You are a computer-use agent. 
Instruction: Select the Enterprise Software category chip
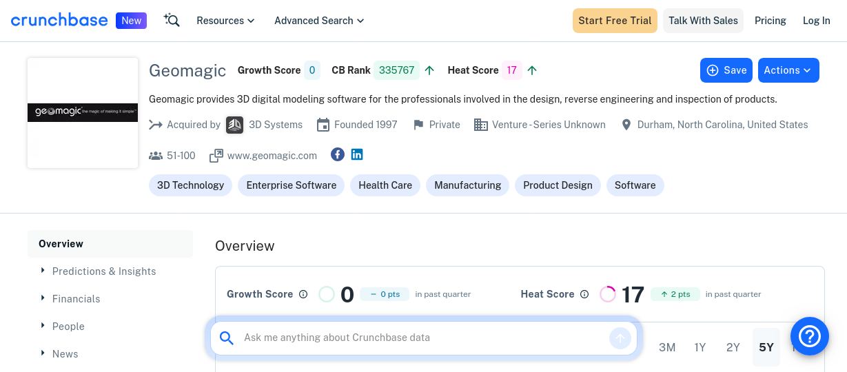click(292, 185)
